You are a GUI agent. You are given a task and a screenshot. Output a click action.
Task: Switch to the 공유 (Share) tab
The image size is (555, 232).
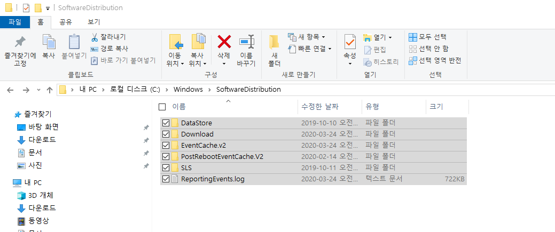[66, 22]
